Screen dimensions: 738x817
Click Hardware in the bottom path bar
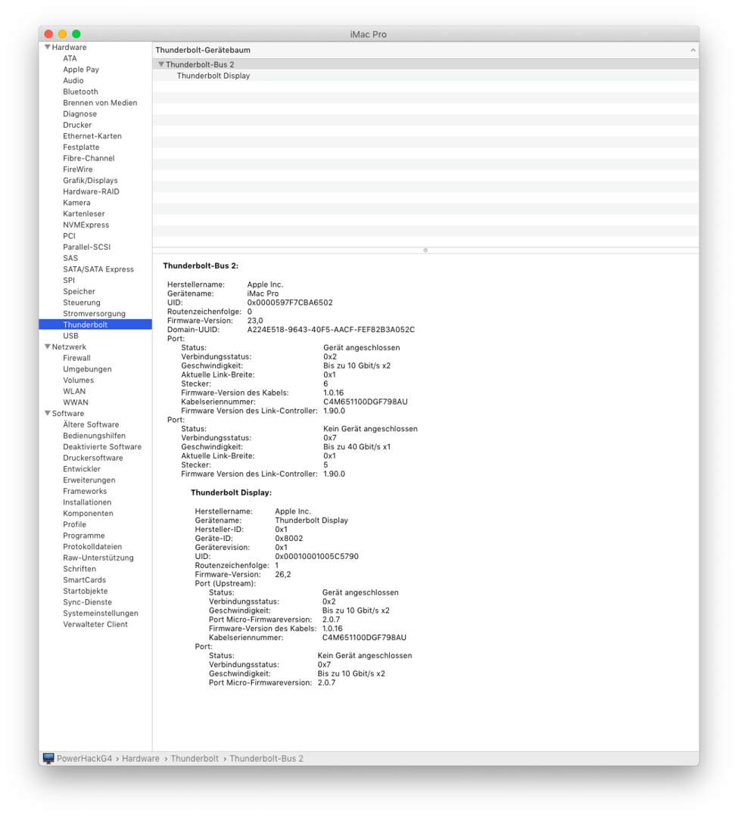[141, 759]
